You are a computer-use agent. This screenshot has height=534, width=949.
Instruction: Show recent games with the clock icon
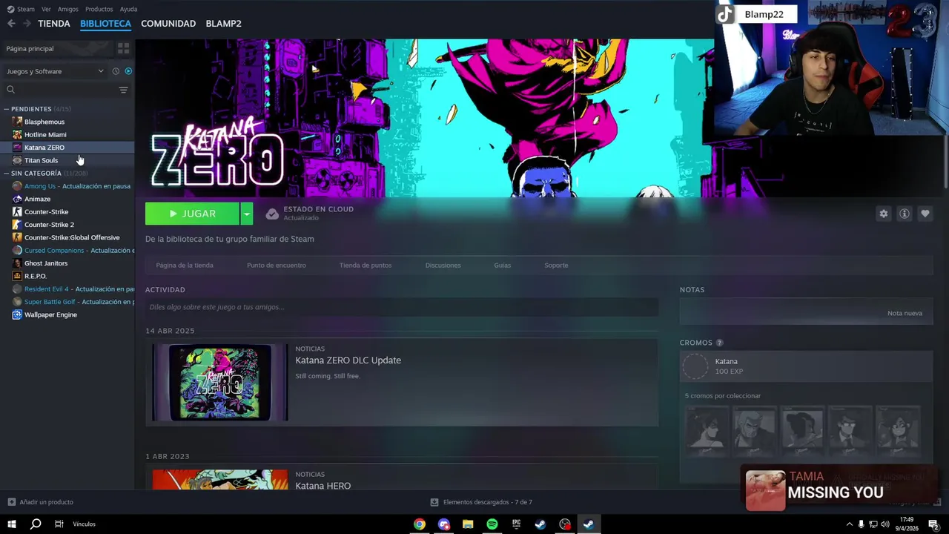click(116, 71)
